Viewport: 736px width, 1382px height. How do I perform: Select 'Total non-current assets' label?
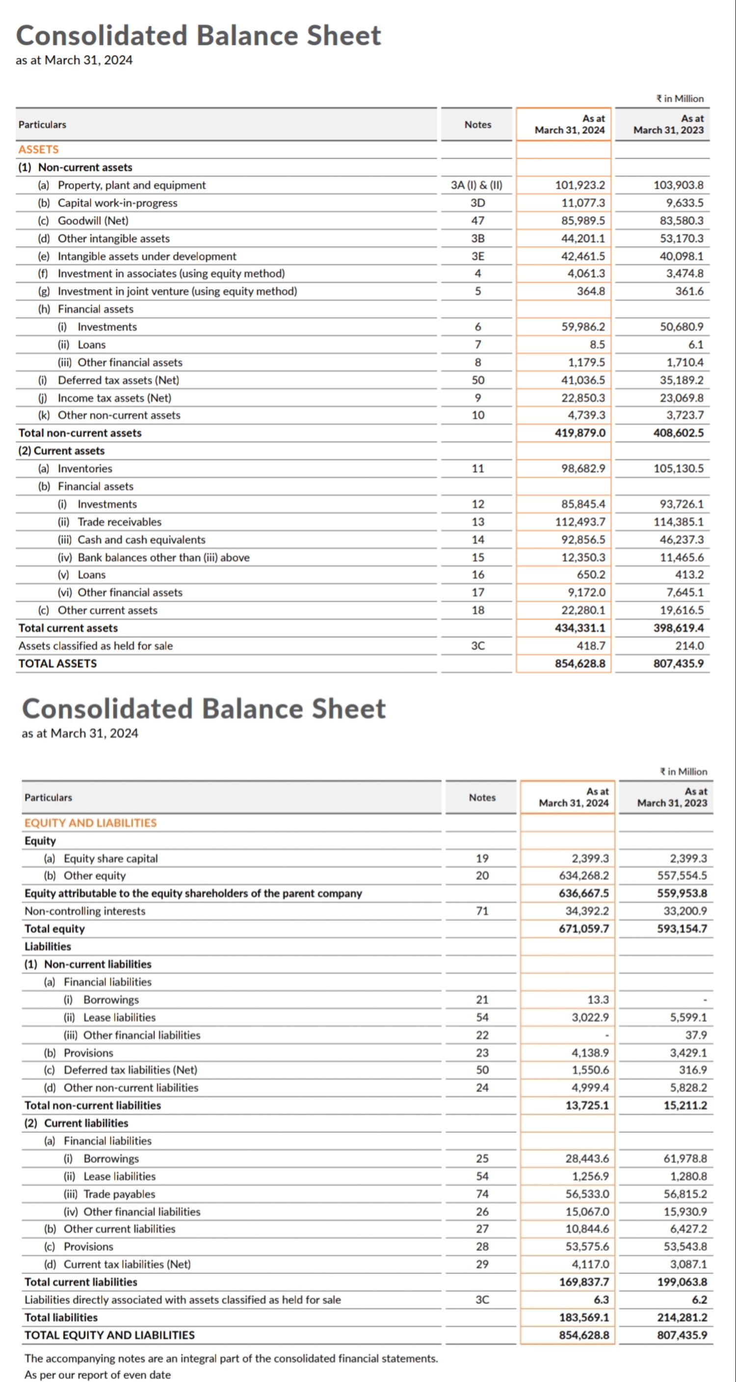pyautogui.click(x=80, y=433)
